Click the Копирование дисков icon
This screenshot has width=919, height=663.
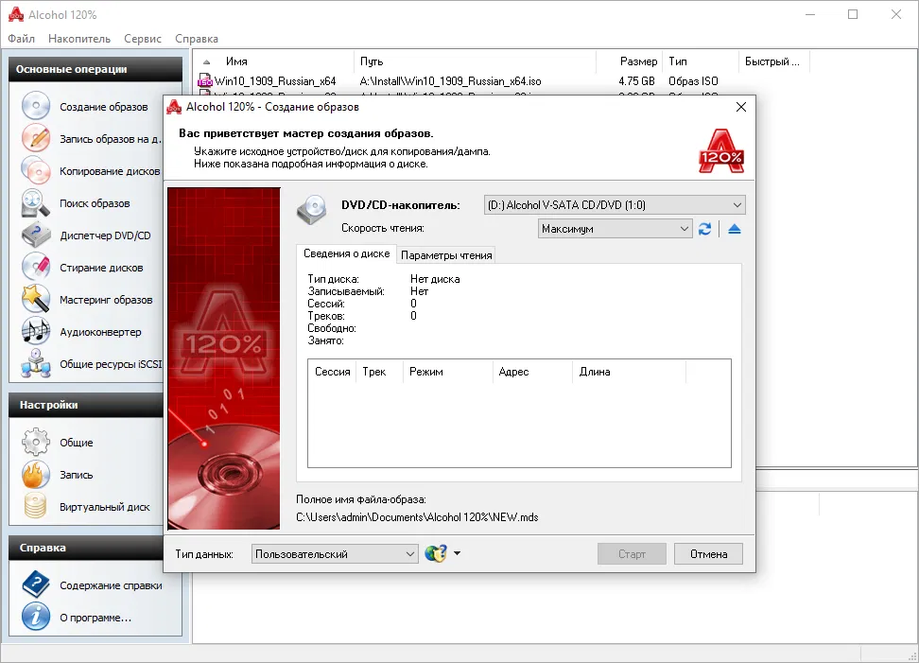pos(36,170)
